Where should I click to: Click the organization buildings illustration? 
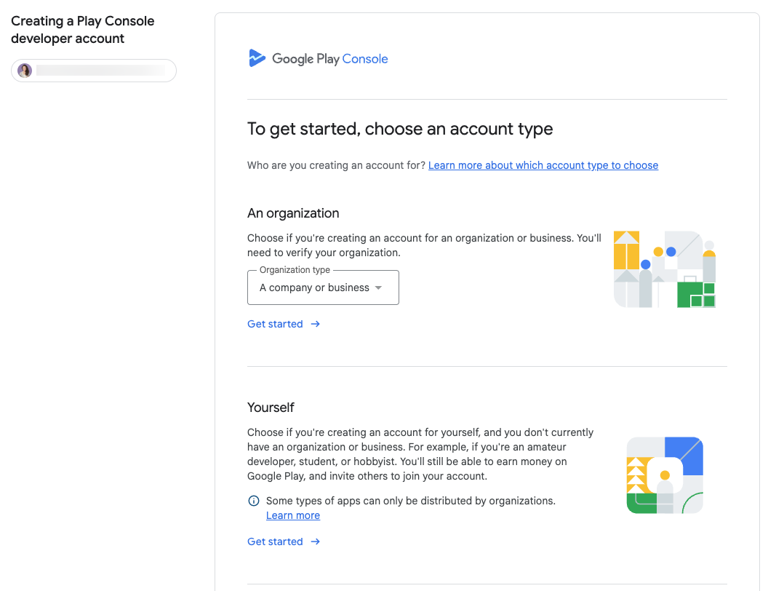664,269
